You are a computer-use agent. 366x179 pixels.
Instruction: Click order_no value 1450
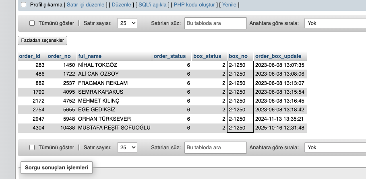pos(69,65)
